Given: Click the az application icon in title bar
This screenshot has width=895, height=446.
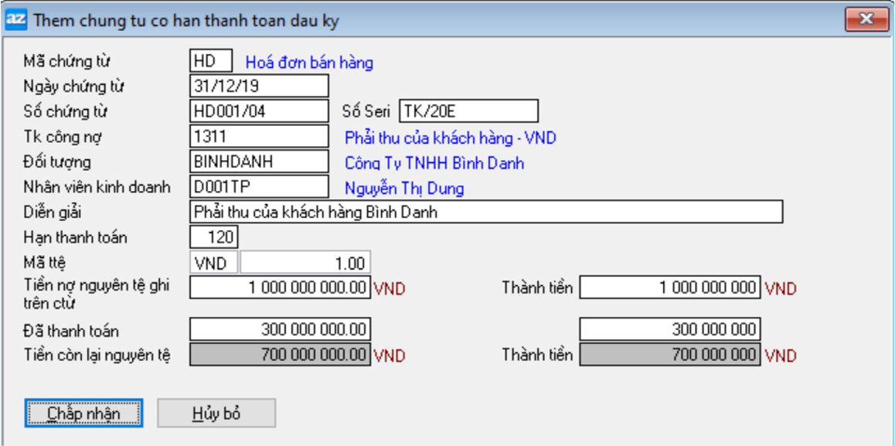Looking at the screenshot, I should 15,18.
